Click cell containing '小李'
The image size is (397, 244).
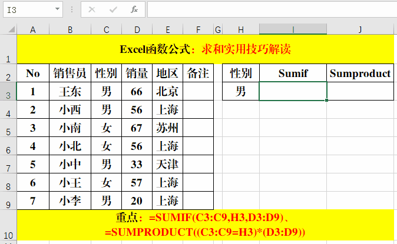(70, 200)
